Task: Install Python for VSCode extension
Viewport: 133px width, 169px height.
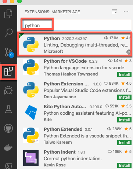Action: tap(124, 74)
